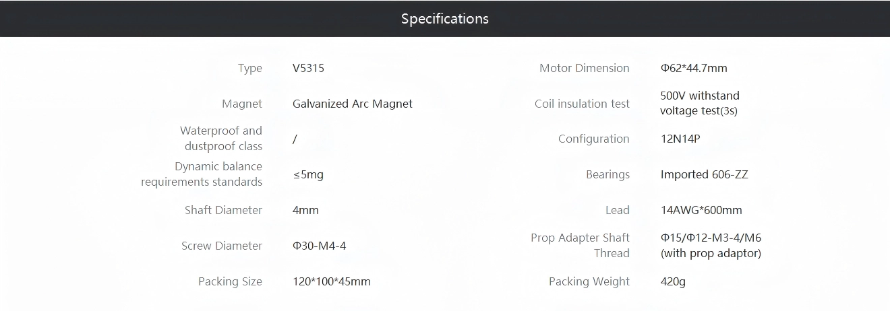Click the Motor Dimension label
Viewport: 890px width, 311px height.
(584, 68)
